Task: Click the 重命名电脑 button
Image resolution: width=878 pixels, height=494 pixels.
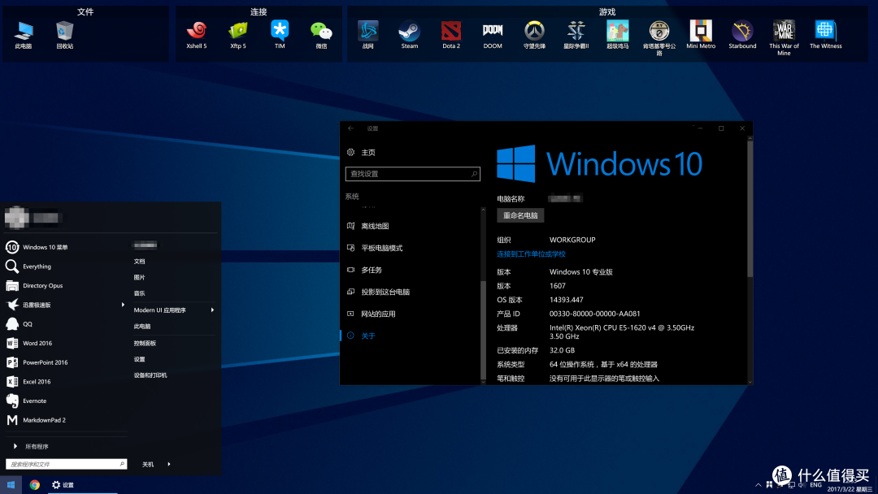Action: pyautogui.click(x=520, y=215)
